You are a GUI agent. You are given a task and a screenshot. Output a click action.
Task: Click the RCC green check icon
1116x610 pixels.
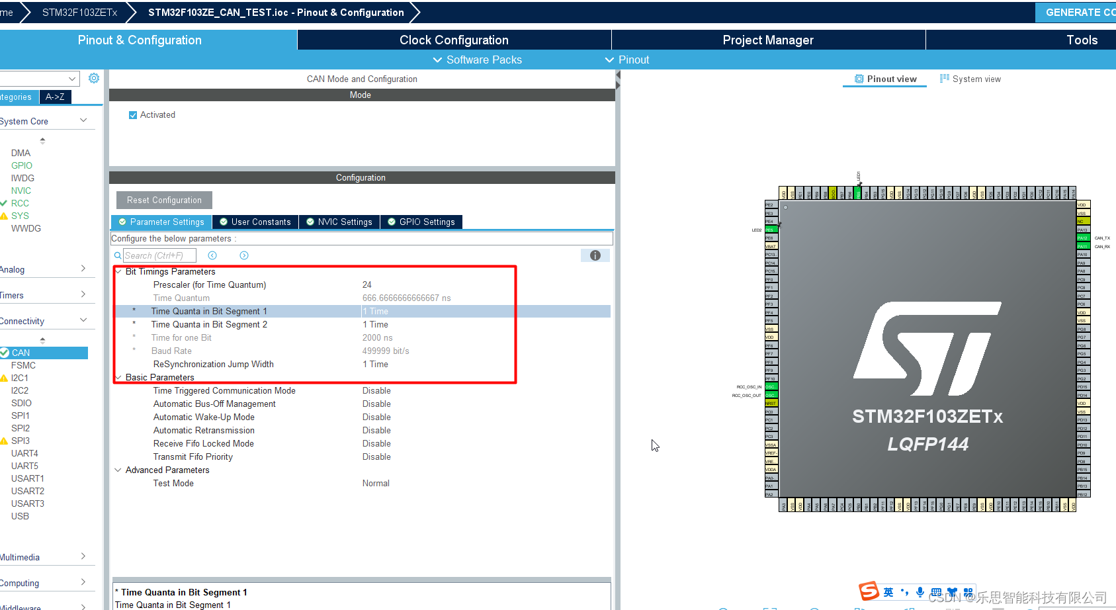pyautogui.click(x=4, y=203)
